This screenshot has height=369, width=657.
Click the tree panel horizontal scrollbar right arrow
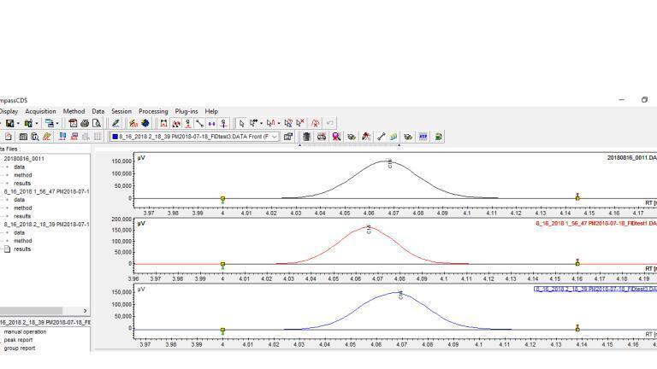point(85,311)
